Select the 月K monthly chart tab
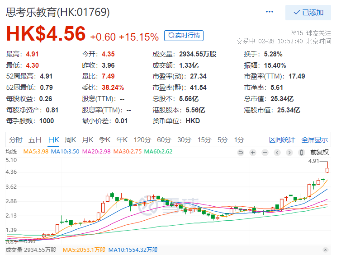The height and width of the screenshot is (255, 341). coord(88,139)
